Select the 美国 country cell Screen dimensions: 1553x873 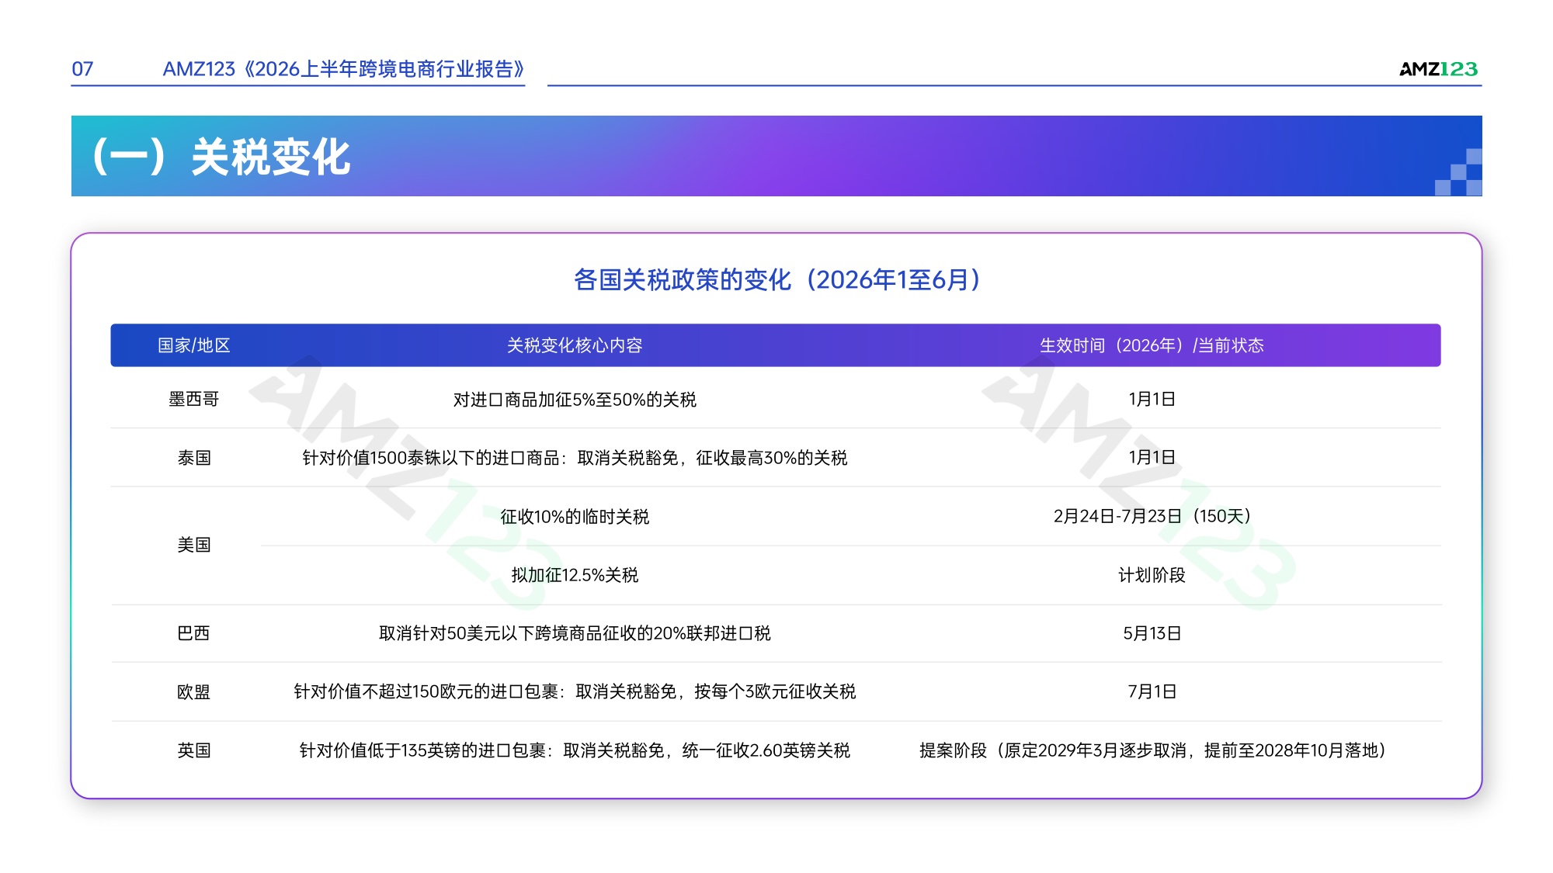point(194,545)
